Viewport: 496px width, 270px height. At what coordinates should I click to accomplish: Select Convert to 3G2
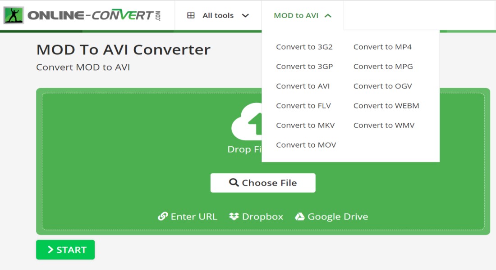(304, 47)
